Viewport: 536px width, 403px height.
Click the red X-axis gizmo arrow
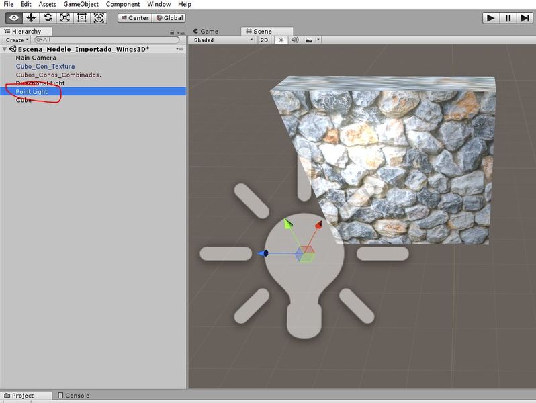[318, 224]
